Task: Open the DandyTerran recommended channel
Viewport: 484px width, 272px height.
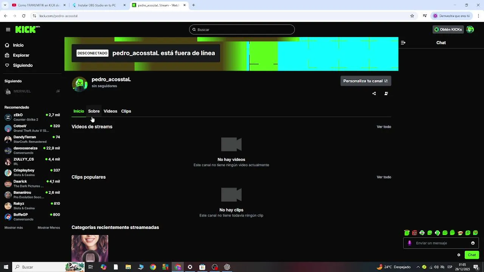Action: [32, 139]
